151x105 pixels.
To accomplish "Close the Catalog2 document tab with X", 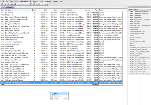I will [126, 7].
